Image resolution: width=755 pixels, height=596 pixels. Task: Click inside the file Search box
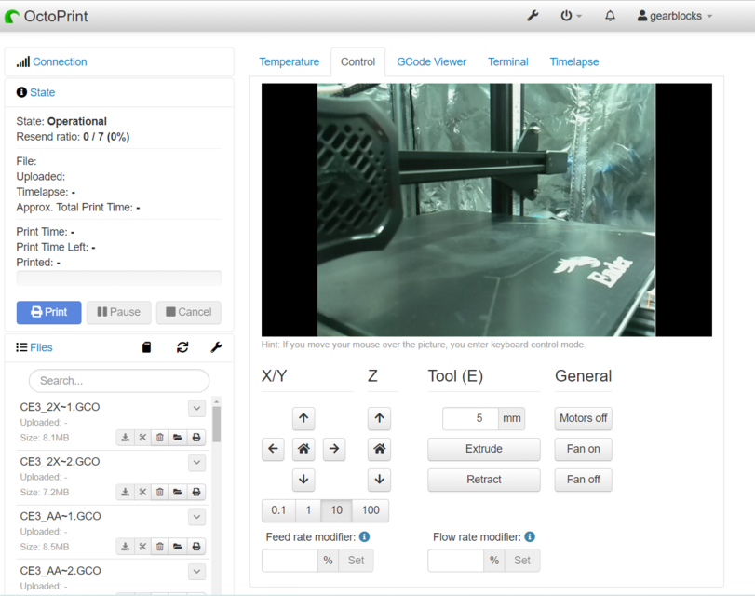click(118, 381)
